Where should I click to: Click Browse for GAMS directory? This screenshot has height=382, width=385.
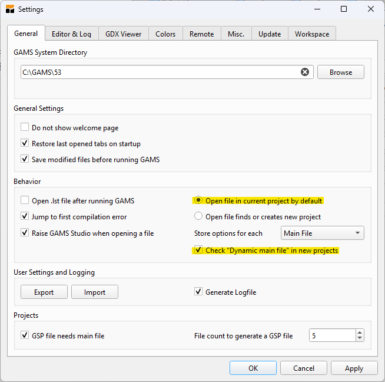[340, 72]
